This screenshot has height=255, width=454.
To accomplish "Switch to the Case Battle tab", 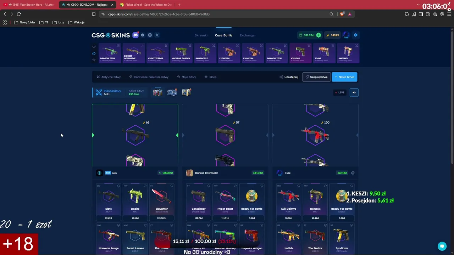I will [x=223, y=35].
